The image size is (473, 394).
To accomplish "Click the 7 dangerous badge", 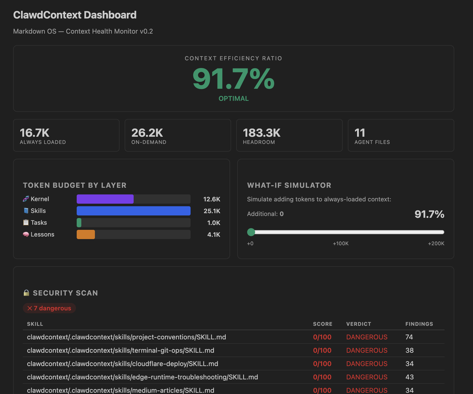I will click(x=49, y=308).
